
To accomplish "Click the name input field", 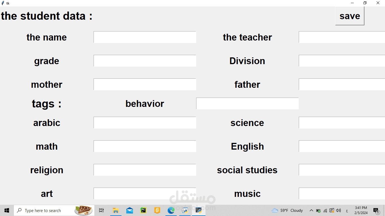I will pyautogui.click(x=145, y=37).
